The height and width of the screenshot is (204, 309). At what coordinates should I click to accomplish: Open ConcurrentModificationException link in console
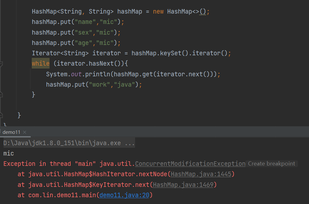click(190, 164)
